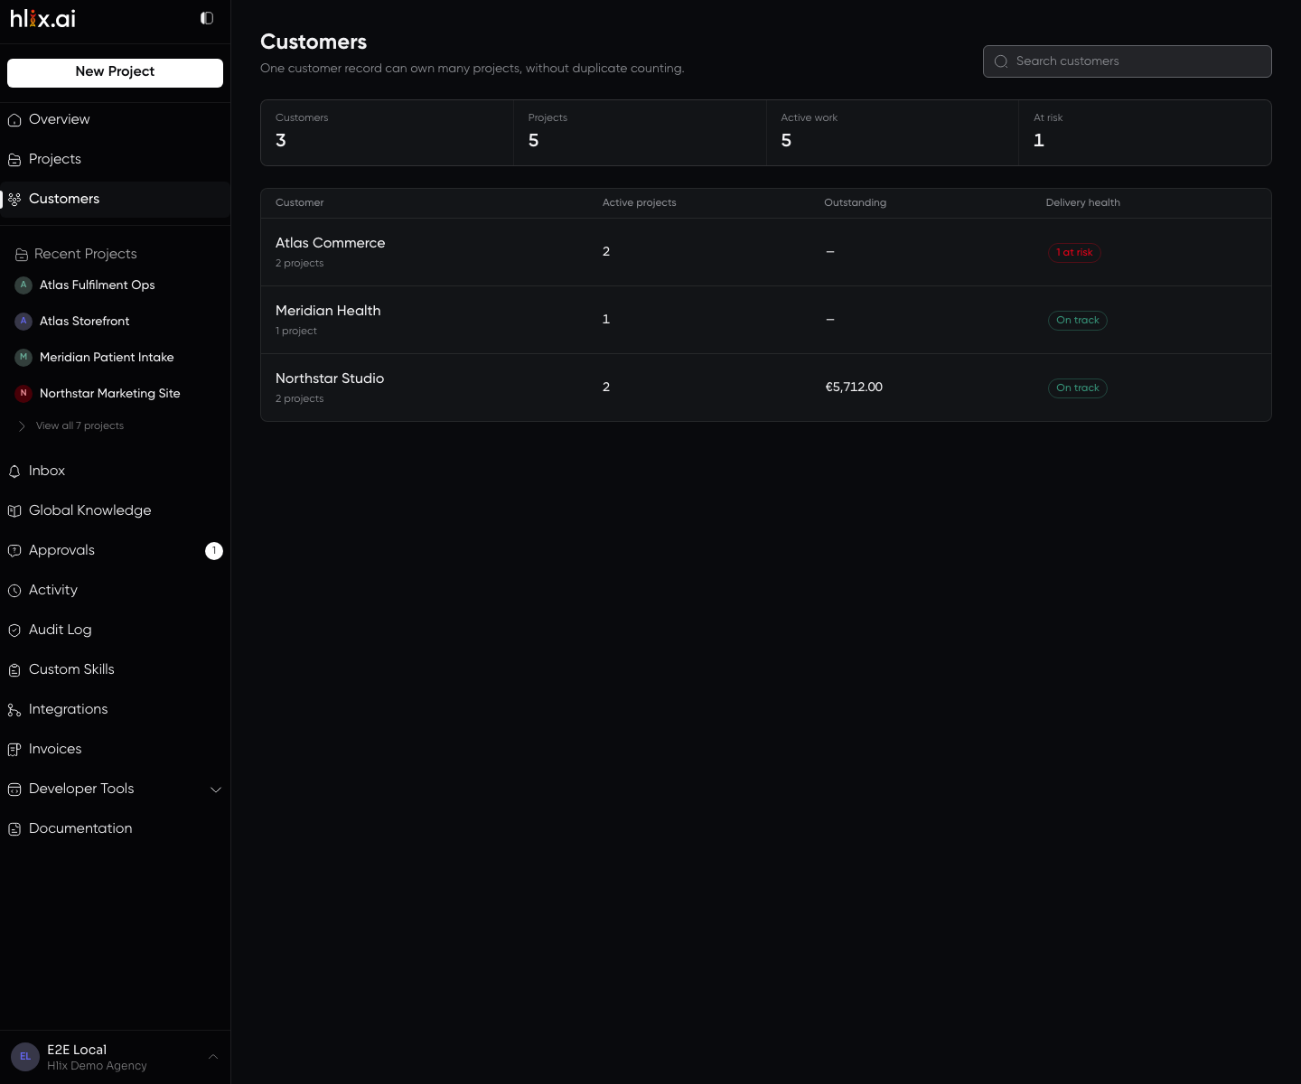The height and width of the screenshot is (1084, 1301).
Task: Click the Invoices icon in sidebar
Action: coord(14,750)
